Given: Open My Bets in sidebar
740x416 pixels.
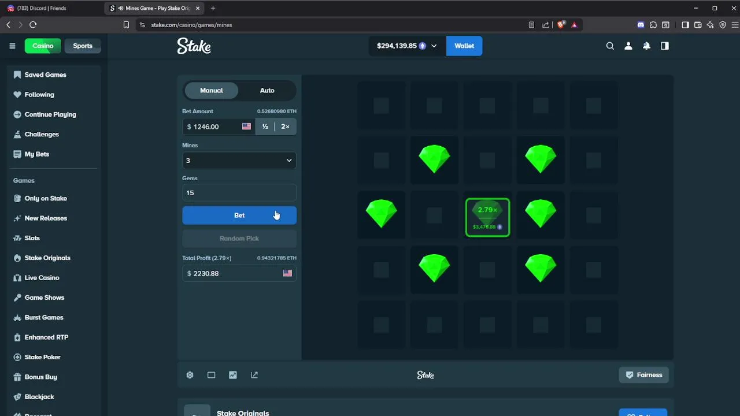Looking at the screenshot, I should pyautogui.click(x=36, y=154).
